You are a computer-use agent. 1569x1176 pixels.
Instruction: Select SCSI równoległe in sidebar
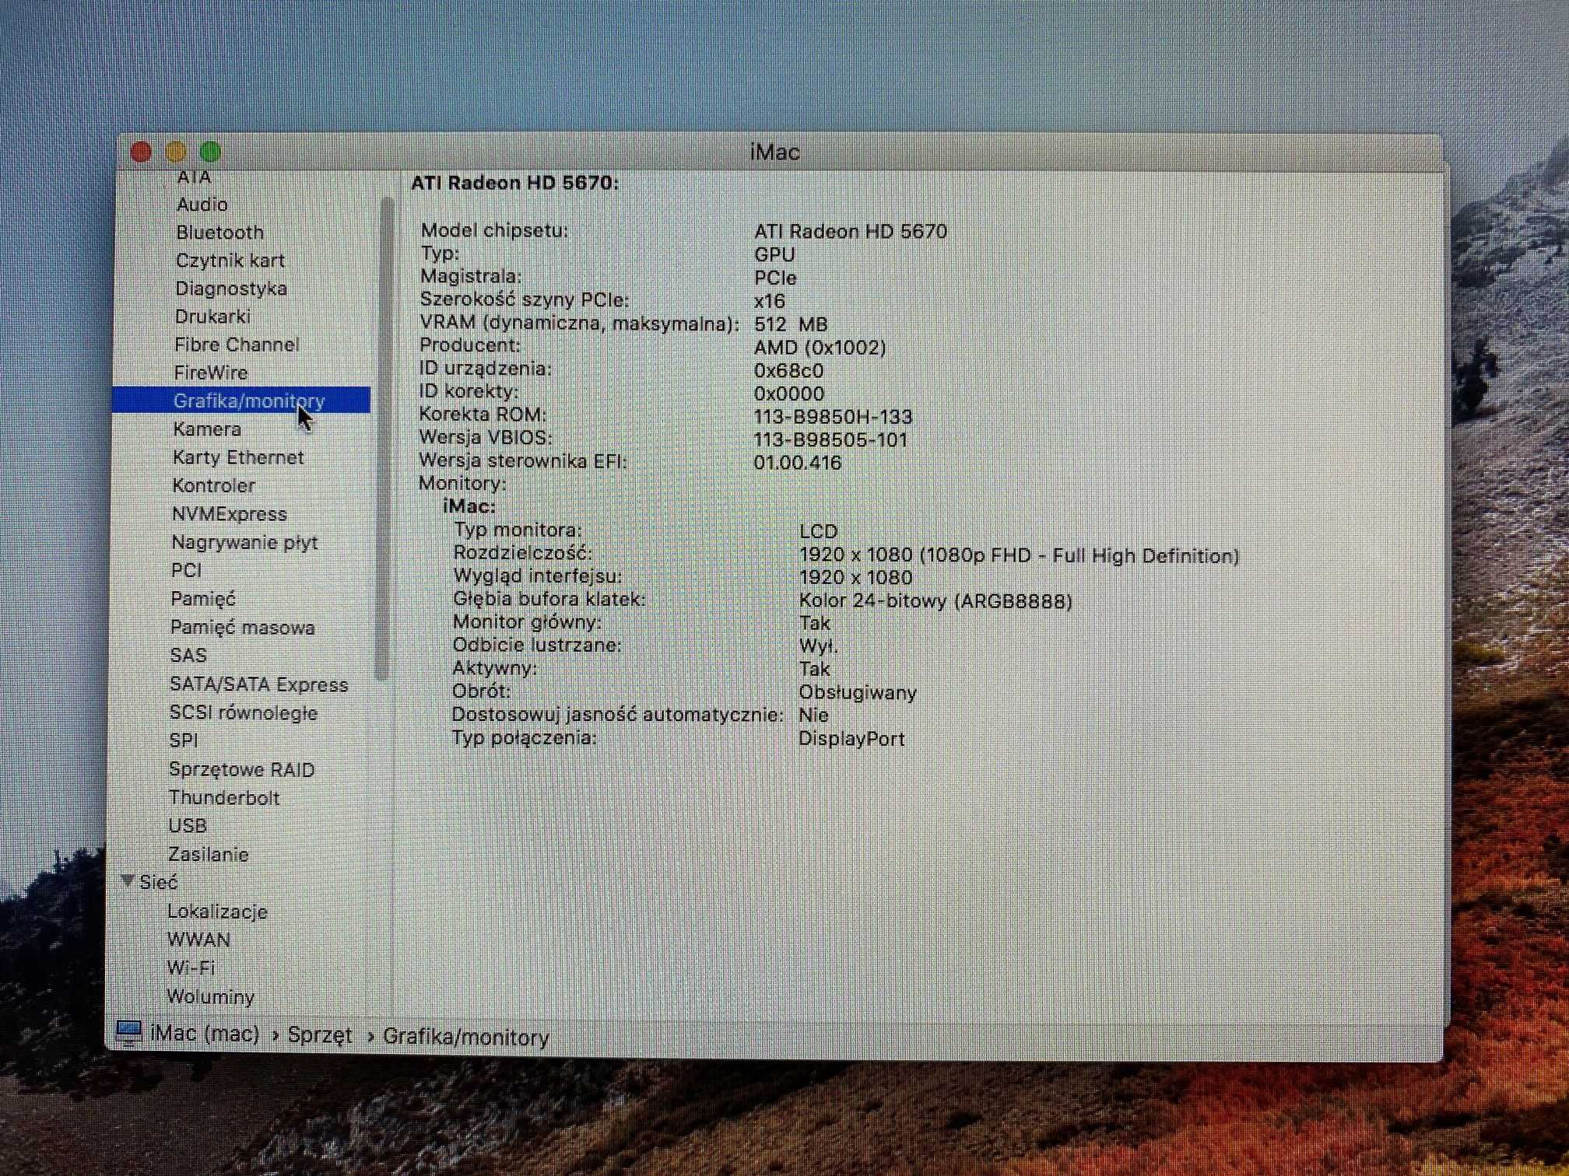(243, 712)
